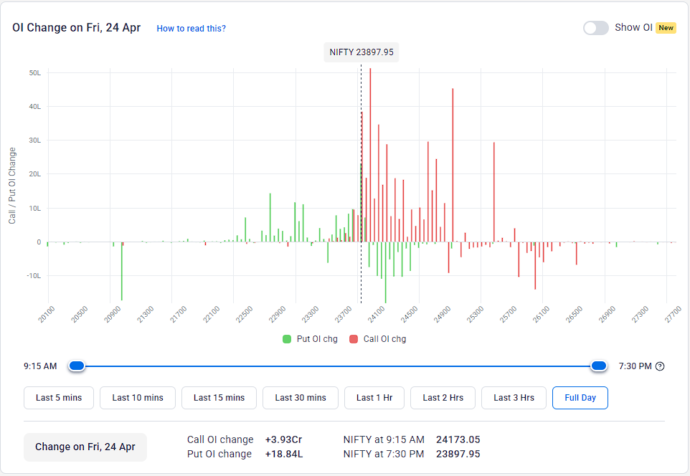Select the Last 5 mins button

tap(58, 398)
